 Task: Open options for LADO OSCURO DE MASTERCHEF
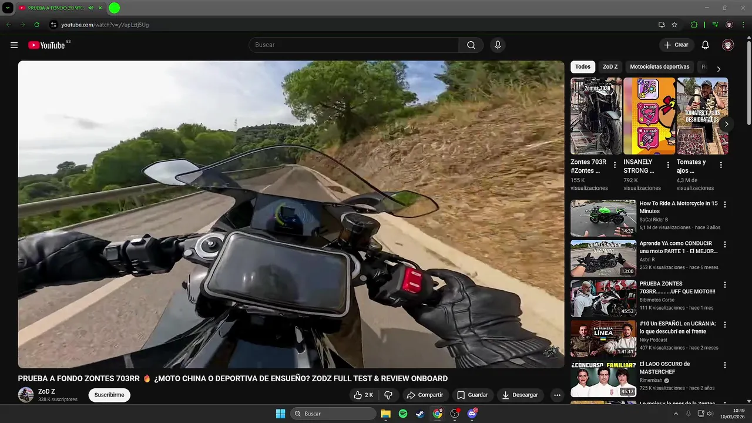point(725,365)
